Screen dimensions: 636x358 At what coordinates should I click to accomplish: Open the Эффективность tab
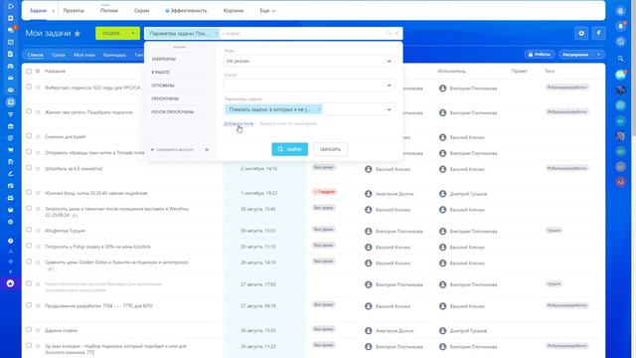186,11
